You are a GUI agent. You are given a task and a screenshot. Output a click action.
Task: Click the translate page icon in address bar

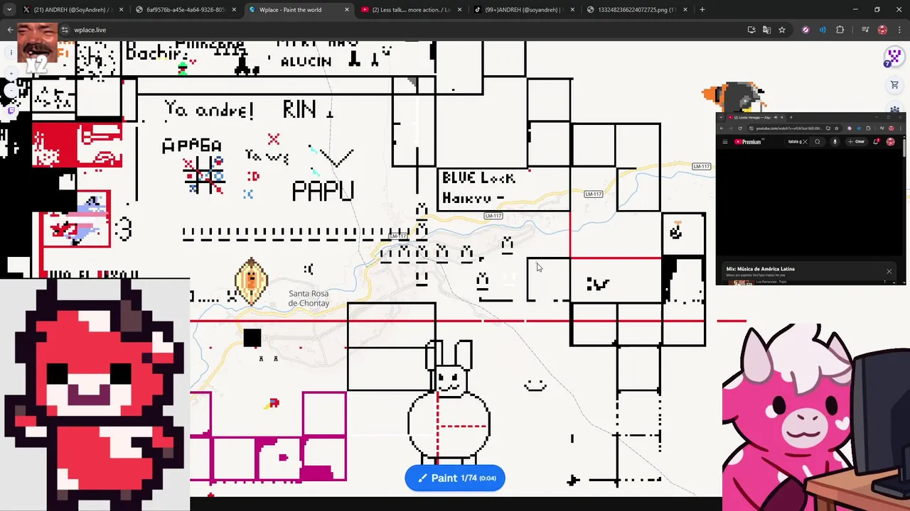pos(766,30)
